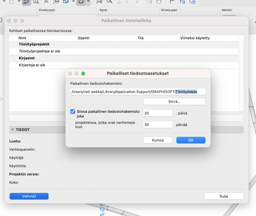256x216 pixels.
Task: Click the flag icon in the toolbar
Action: 172,2
